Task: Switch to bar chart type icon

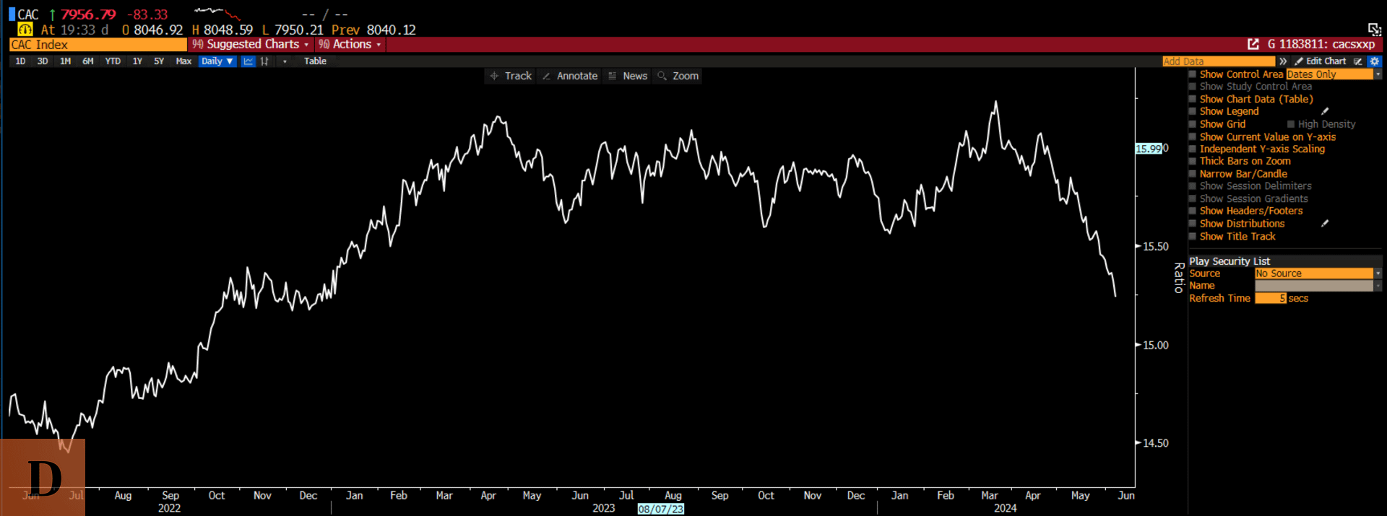Action: click(264, 61)
